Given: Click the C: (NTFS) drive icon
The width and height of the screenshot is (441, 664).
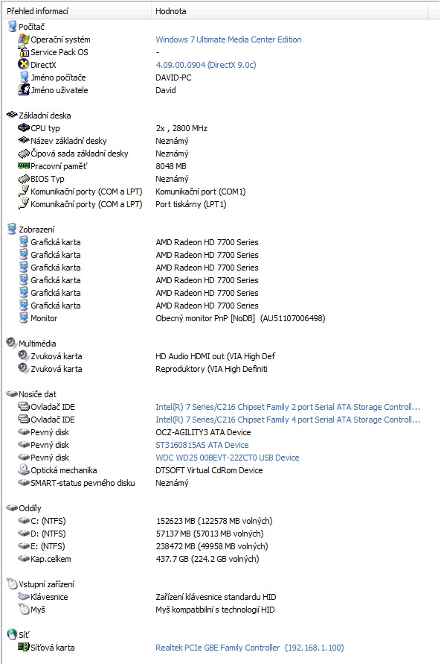Looking at the screenshot, I should coord(24,520).
